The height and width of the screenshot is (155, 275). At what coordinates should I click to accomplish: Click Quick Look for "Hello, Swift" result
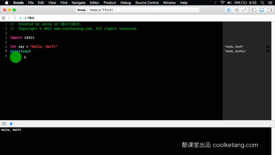pyautogui.click(x=268, y=47)
